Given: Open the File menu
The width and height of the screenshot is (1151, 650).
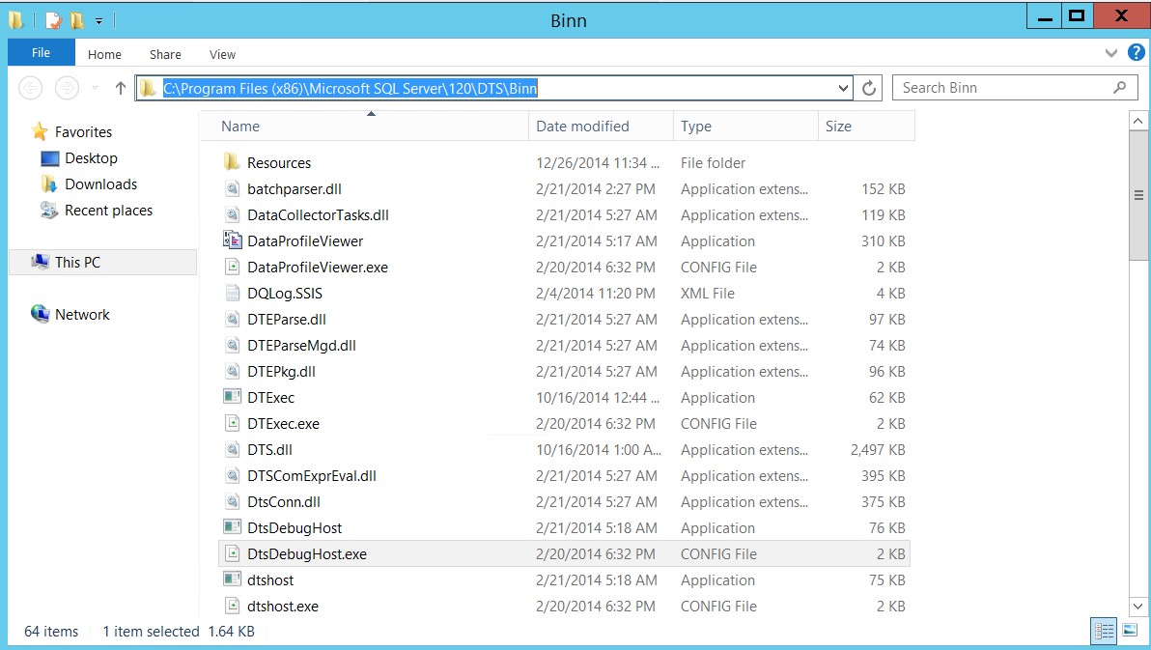Looking at the screenshot, I should (41, 53).
